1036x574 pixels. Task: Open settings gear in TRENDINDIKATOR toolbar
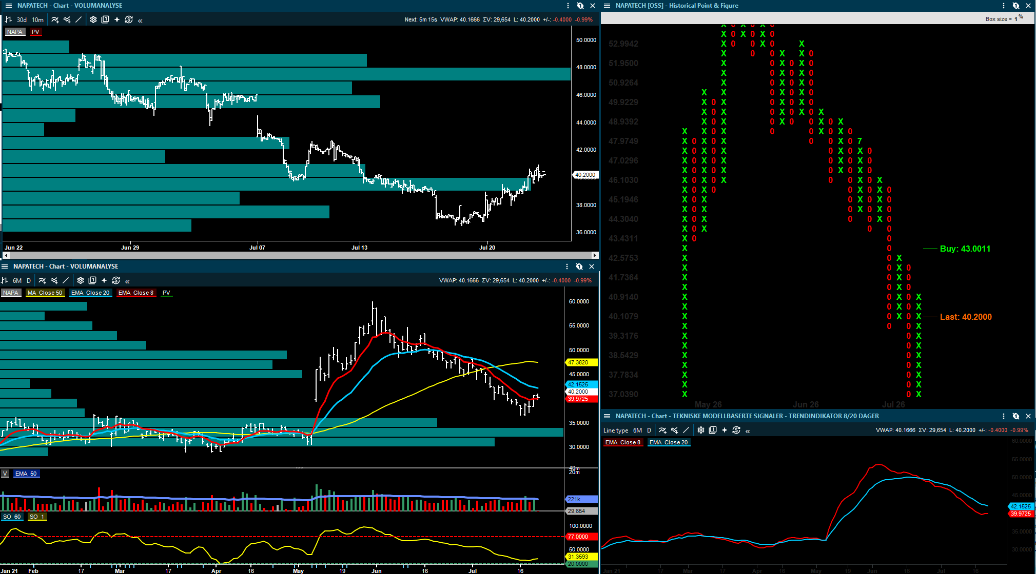[701, 430]
